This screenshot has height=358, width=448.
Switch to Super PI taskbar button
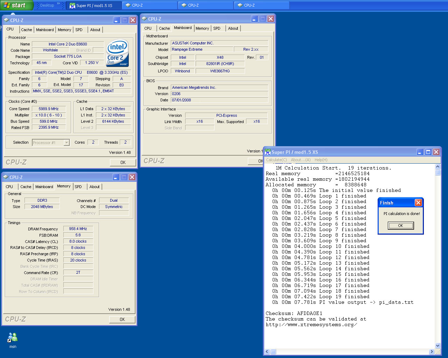pos(94,5)
